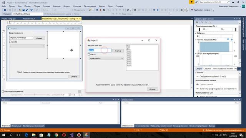This screenshot has height=138, width=246.
Task: Click the Quick Launch search box
Action: (x=214, y=2)
